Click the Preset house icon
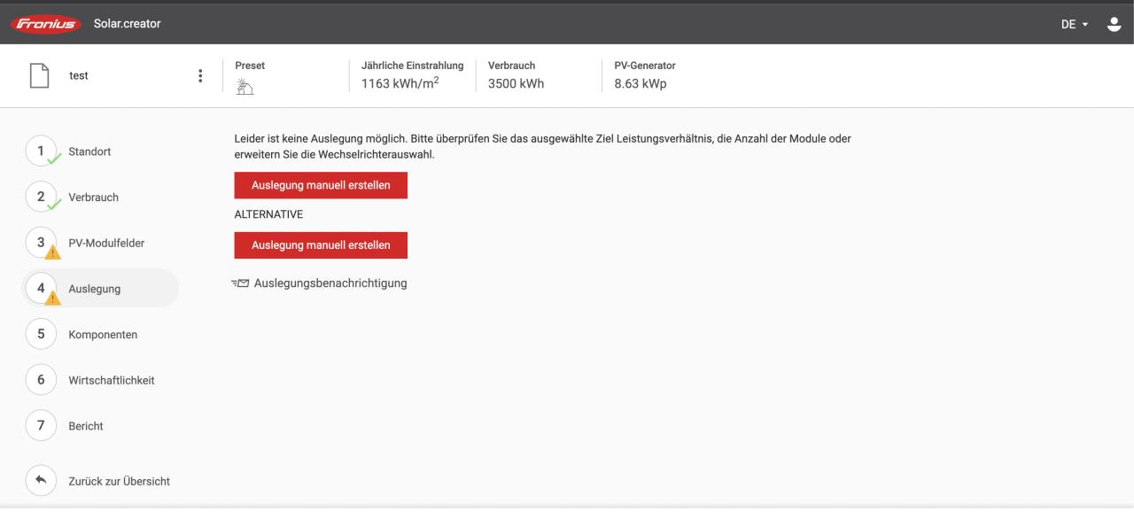Image resolution: width=1134 pixels, height=512 pixels. click(x=245, y=86)
